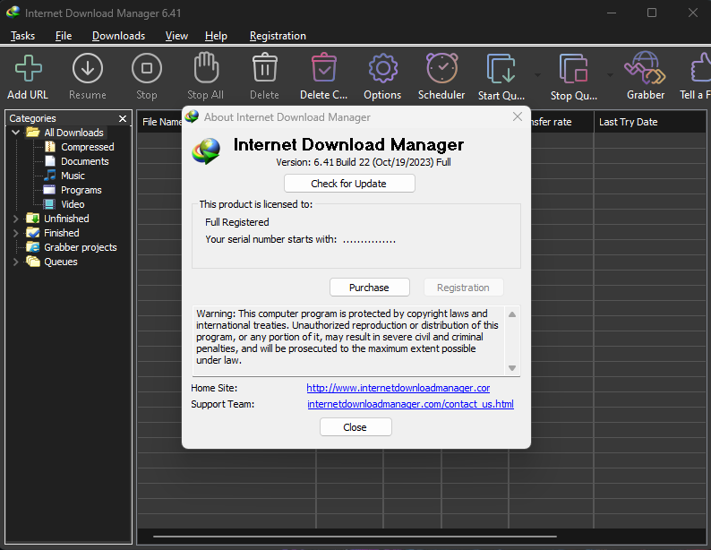Click the Close button in About dialog
The image size is (711, 550).
click(x=355, y=427)
